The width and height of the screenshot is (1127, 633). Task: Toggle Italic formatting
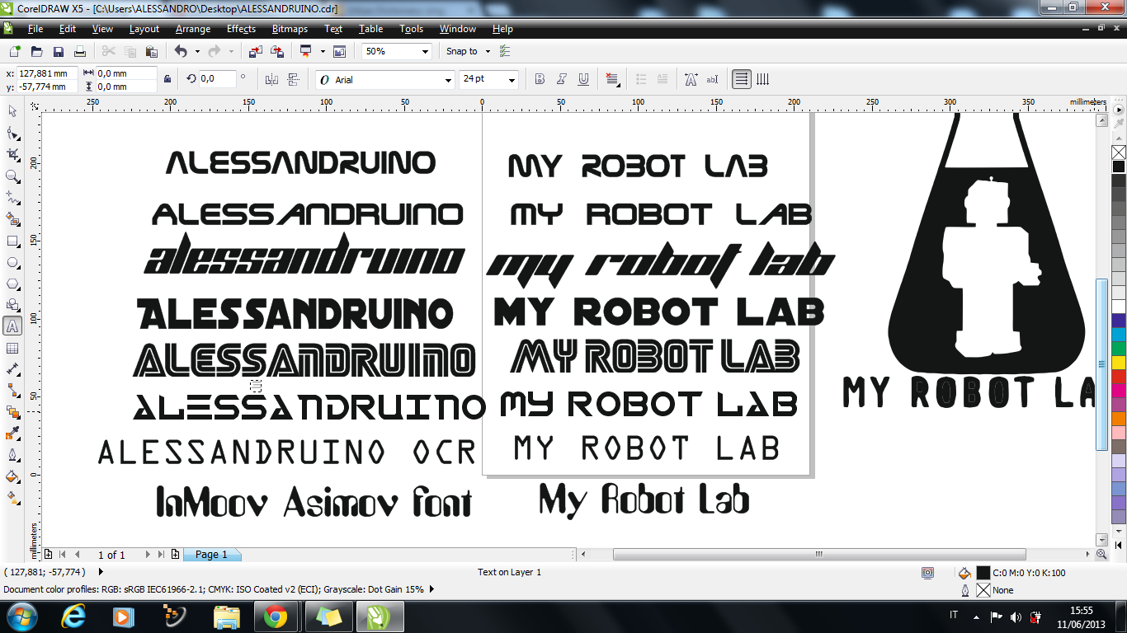(562, 79)
